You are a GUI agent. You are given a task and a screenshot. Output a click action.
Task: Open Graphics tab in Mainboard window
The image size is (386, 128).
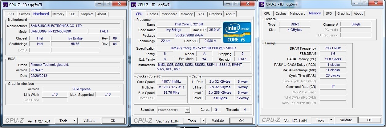pyautogui.click(x=87, y=14)
